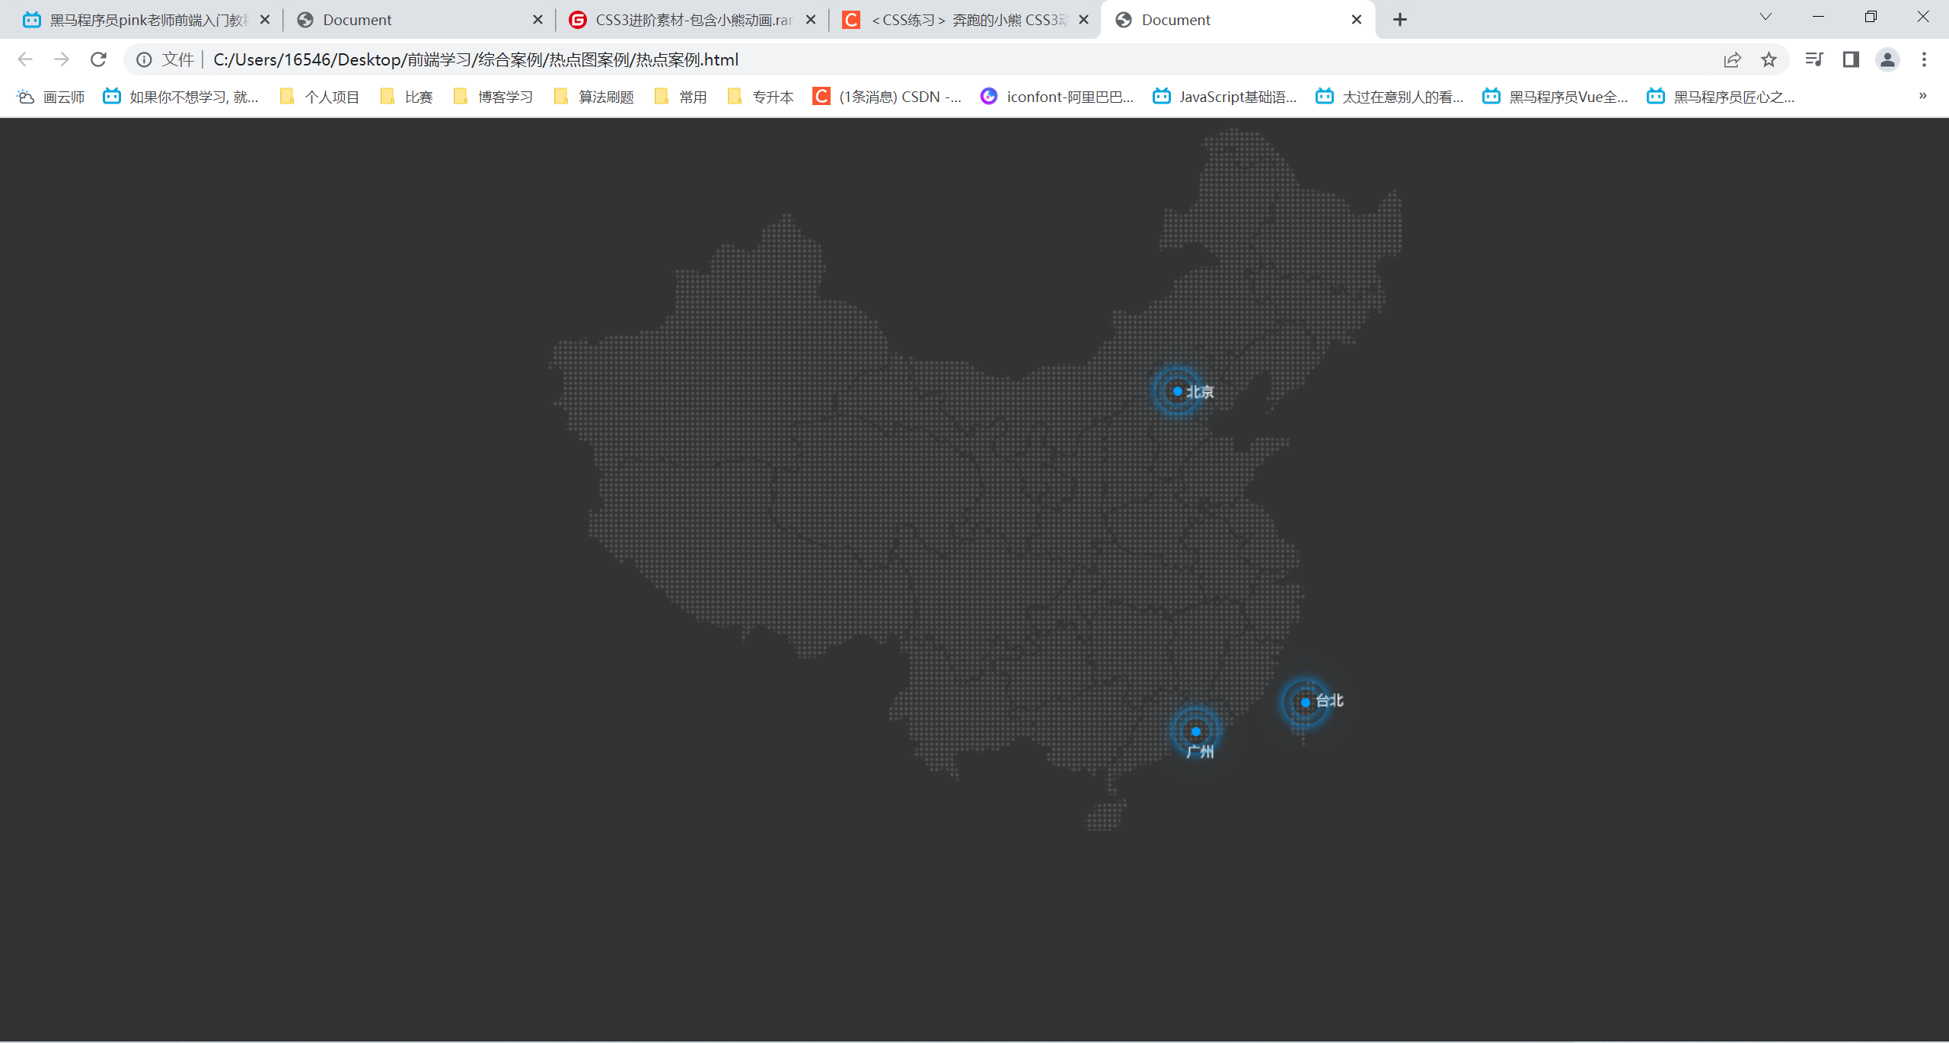Open the media control icon
The height and width of the screenshot is (1043, 1949).
tap(1814, 59)
